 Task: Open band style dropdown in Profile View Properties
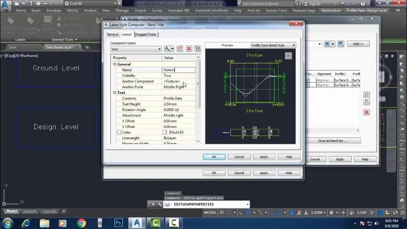click(x=319, y=44)
